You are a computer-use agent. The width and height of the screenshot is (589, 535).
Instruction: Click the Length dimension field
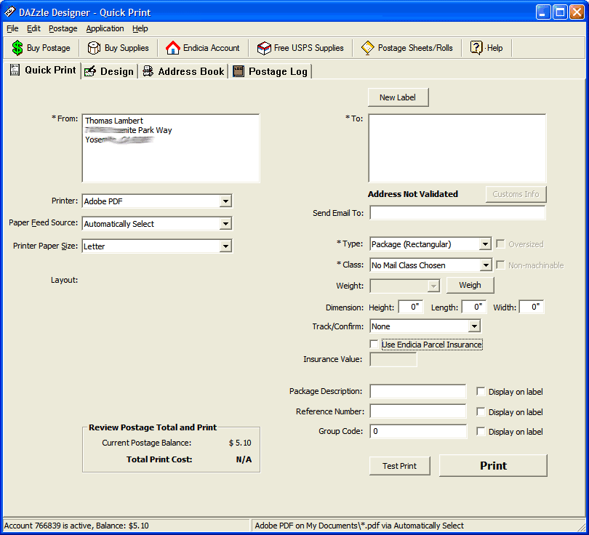pos(474,307)
